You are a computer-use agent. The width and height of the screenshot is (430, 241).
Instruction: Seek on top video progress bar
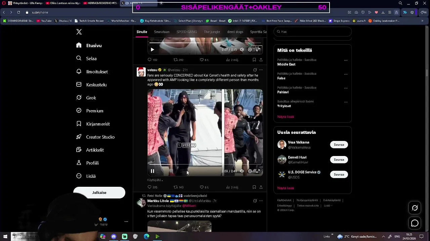205,43
